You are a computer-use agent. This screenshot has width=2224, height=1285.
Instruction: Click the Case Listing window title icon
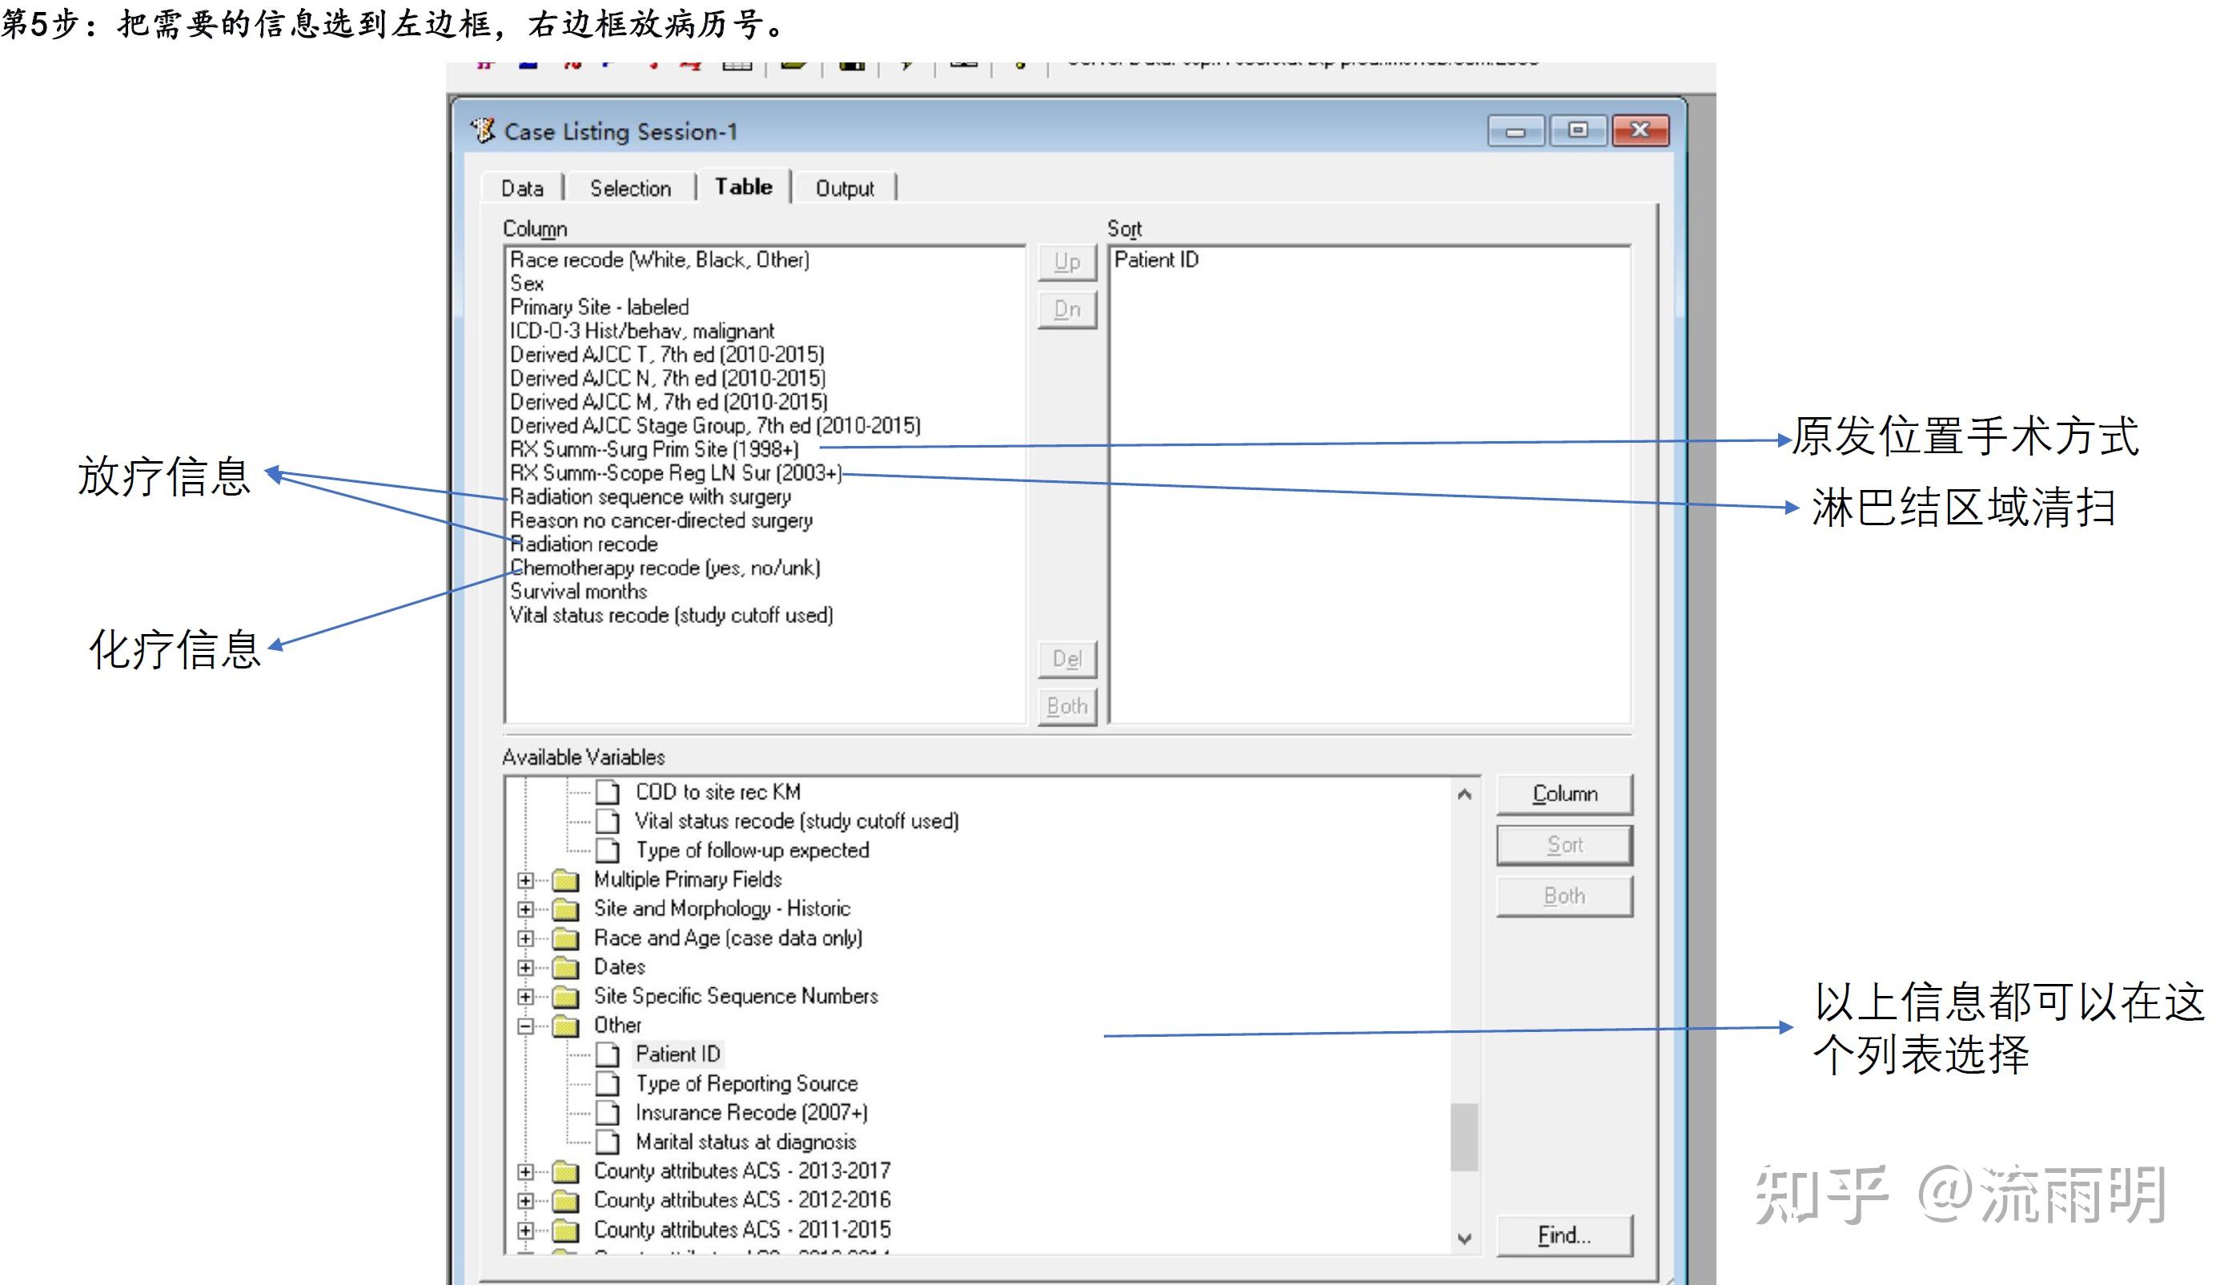point(483,131)
